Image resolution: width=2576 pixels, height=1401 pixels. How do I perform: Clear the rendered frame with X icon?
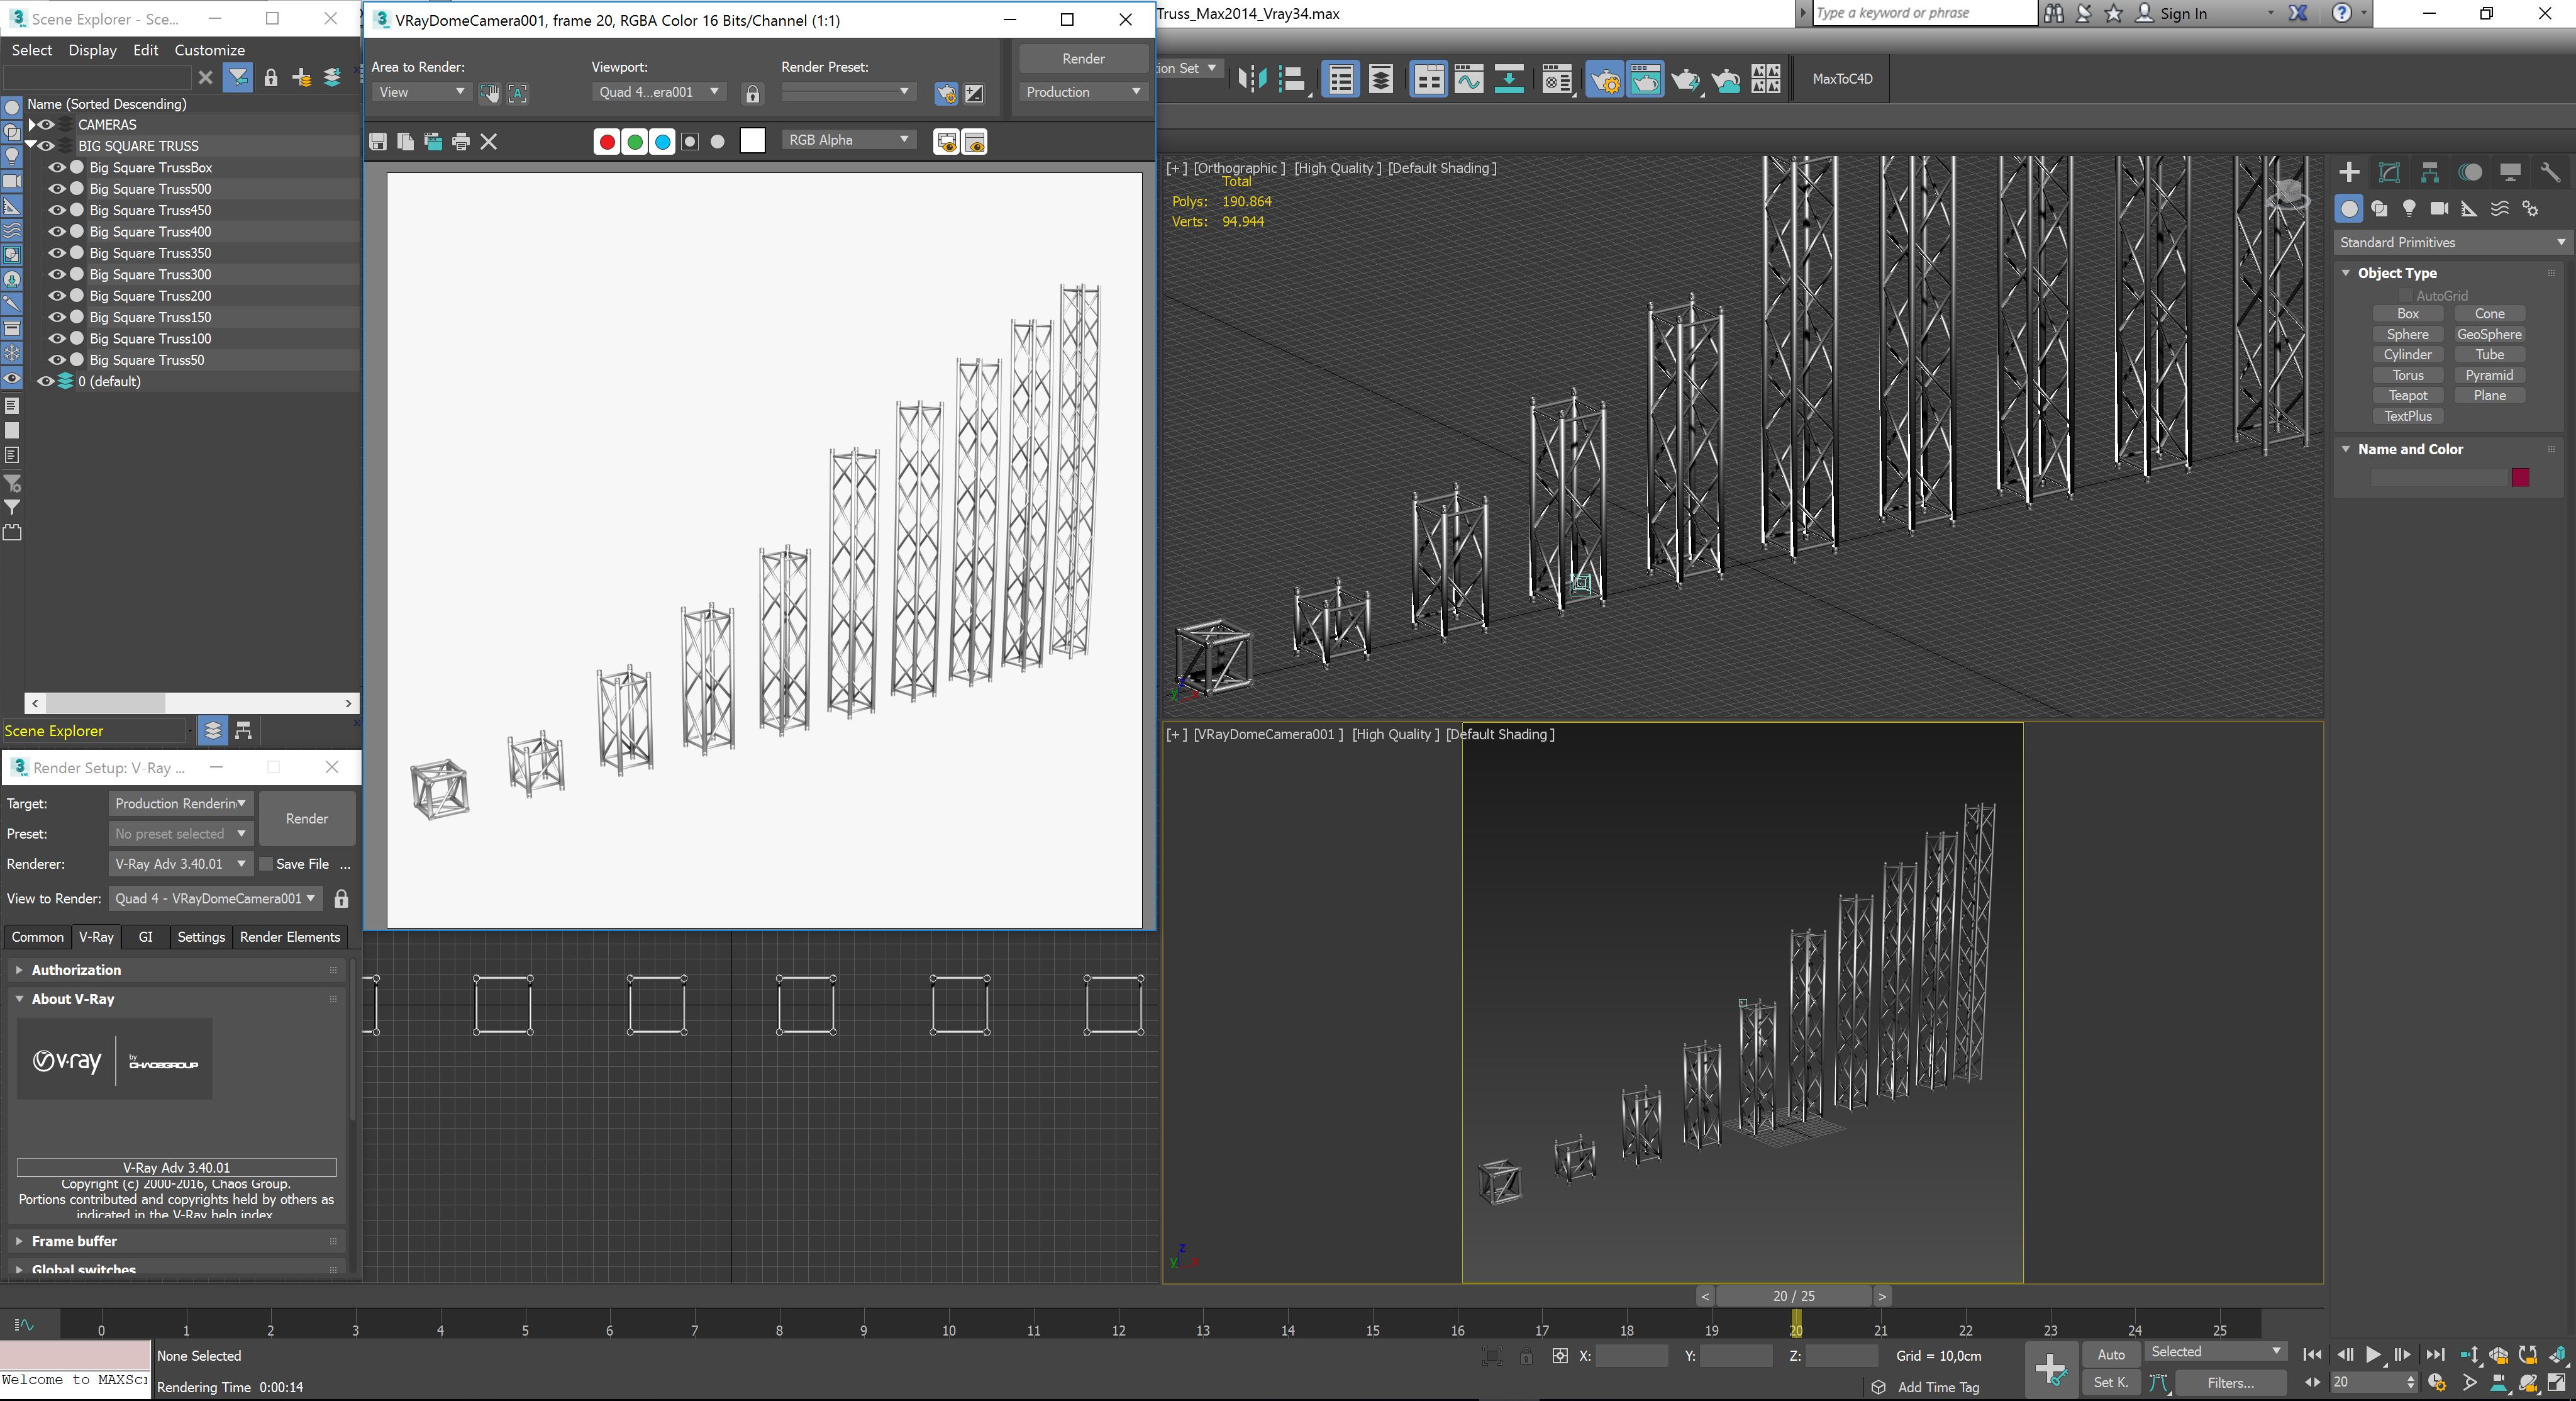click(x=489, y=142)
